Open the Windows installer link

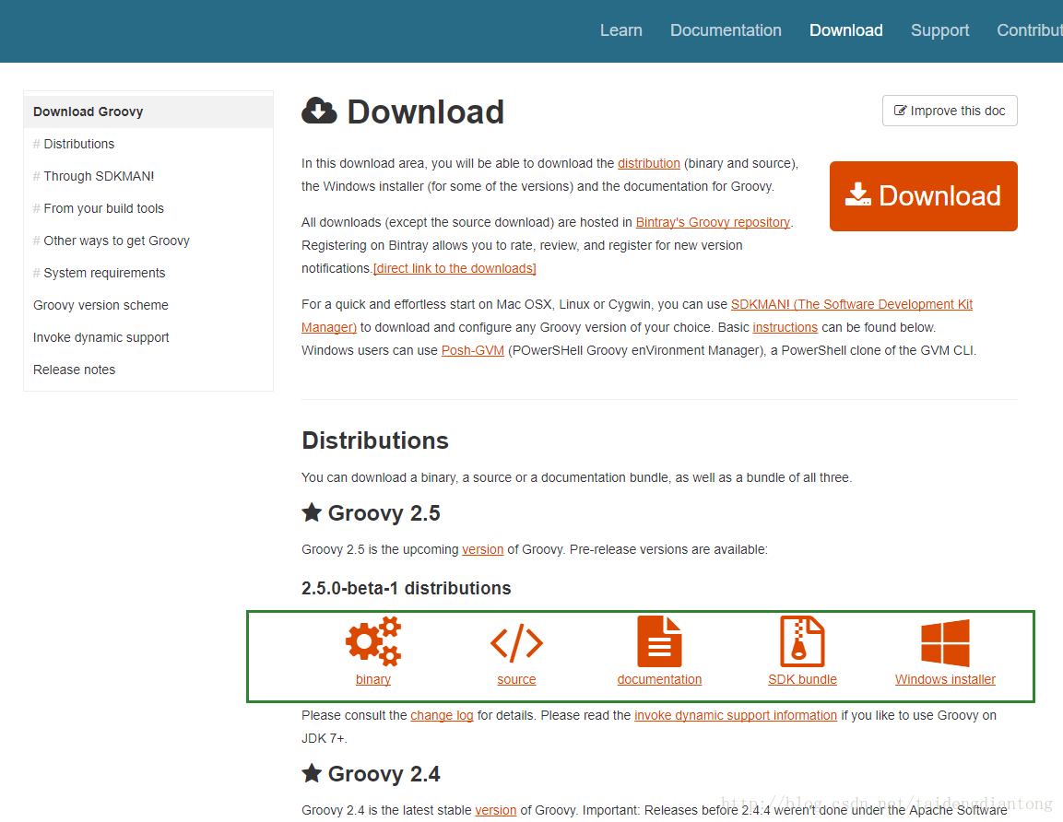coord(945,679)
